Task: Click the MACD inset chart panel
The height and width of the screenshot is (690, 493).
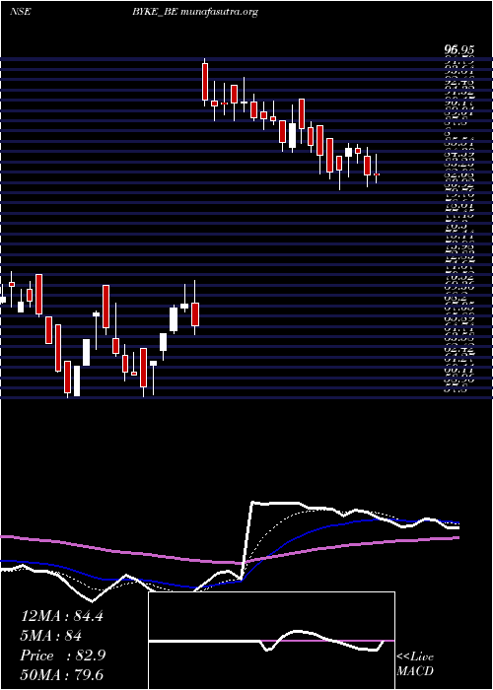Action: point(271,641)
